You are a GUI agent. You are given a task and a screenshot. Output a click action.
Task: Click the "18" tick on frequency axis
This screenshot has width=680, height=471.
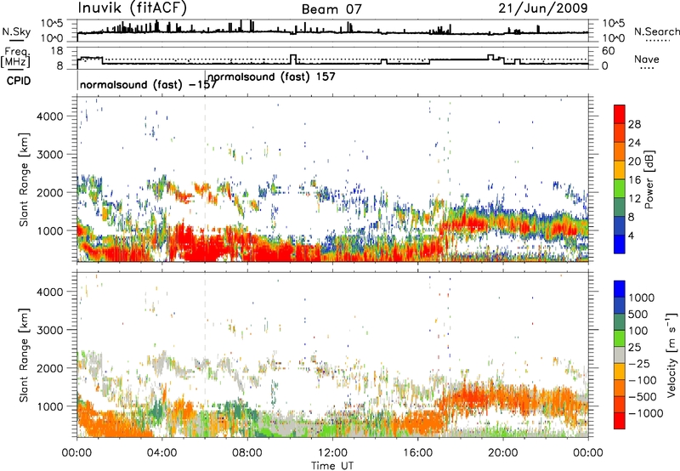click(57, 51)
